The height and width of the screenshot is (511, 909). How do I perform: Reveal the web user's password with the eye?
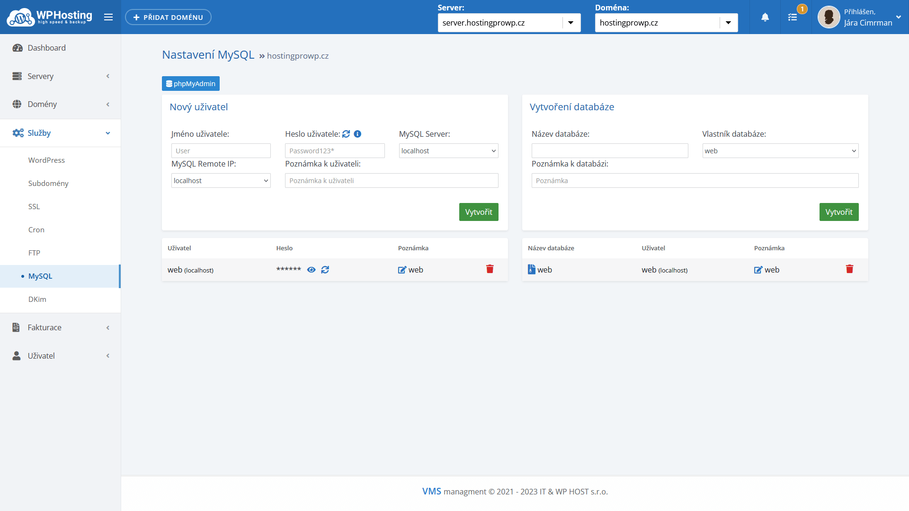(x=311, y=270)
